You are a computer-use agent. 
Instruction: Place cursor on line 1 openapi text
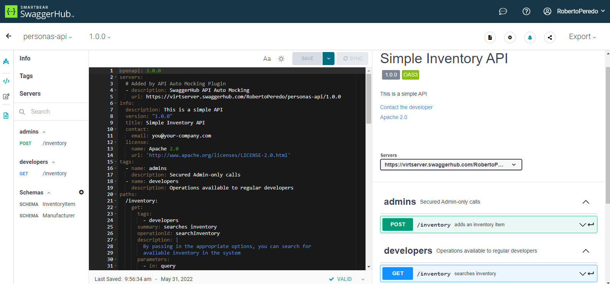pyautogui.click(x=140, y=71)
